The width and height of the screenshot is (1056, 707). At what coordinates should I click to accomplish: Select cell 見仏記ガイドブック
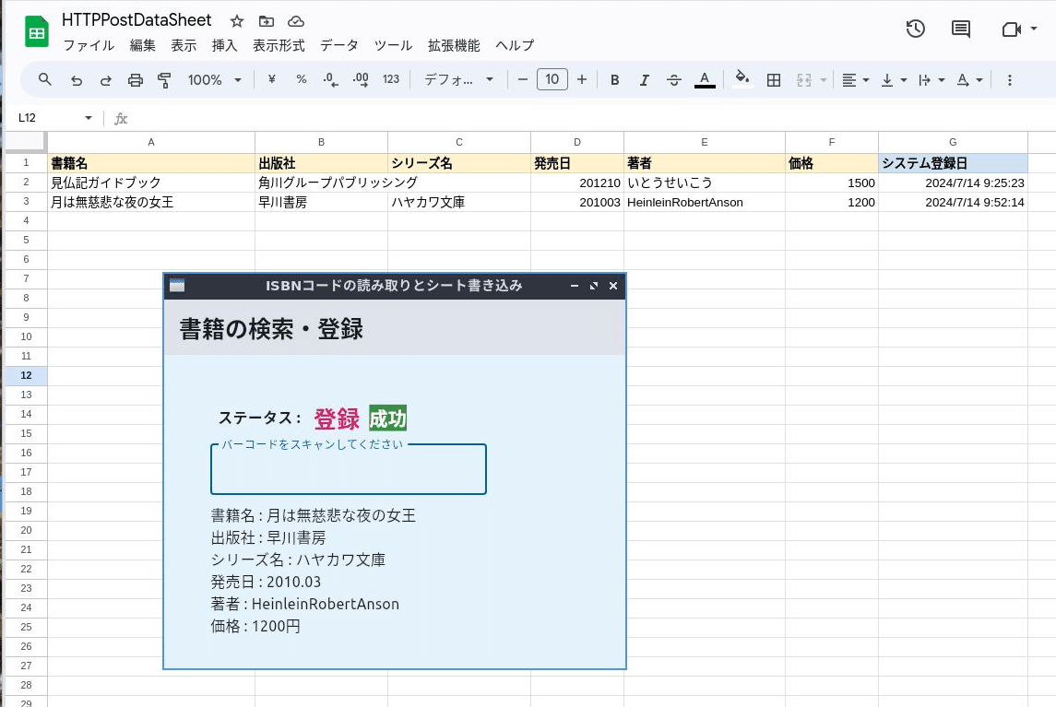tap(151, 183)
